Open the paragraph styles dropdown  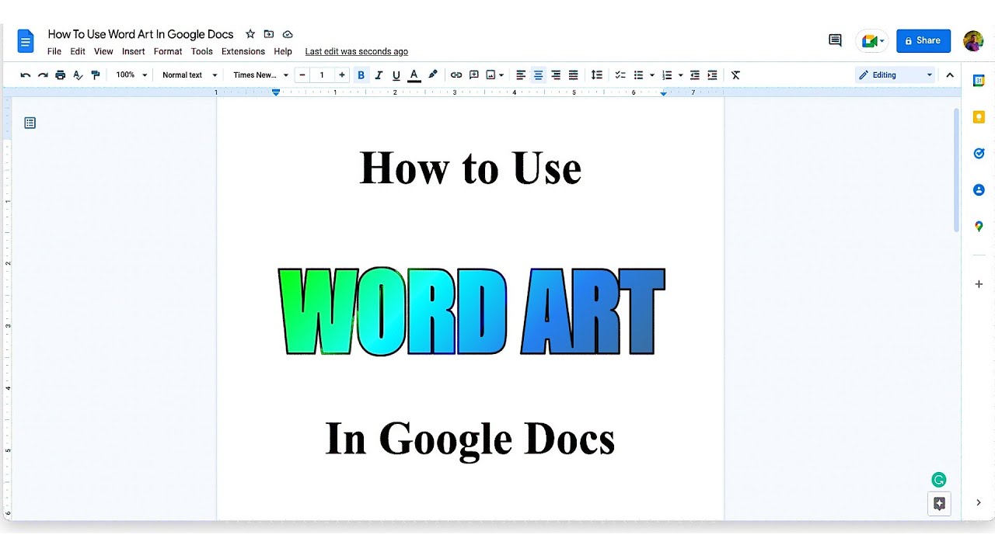(x=187, y=75)
